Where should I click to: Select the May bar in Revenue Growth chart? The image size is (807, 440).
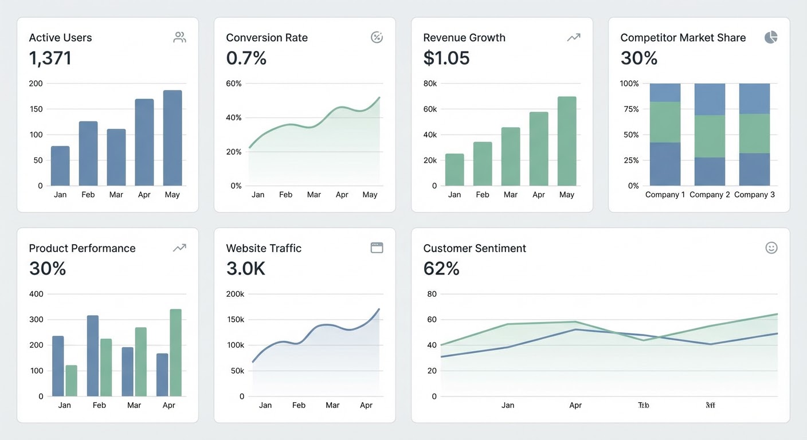point(567,141)
